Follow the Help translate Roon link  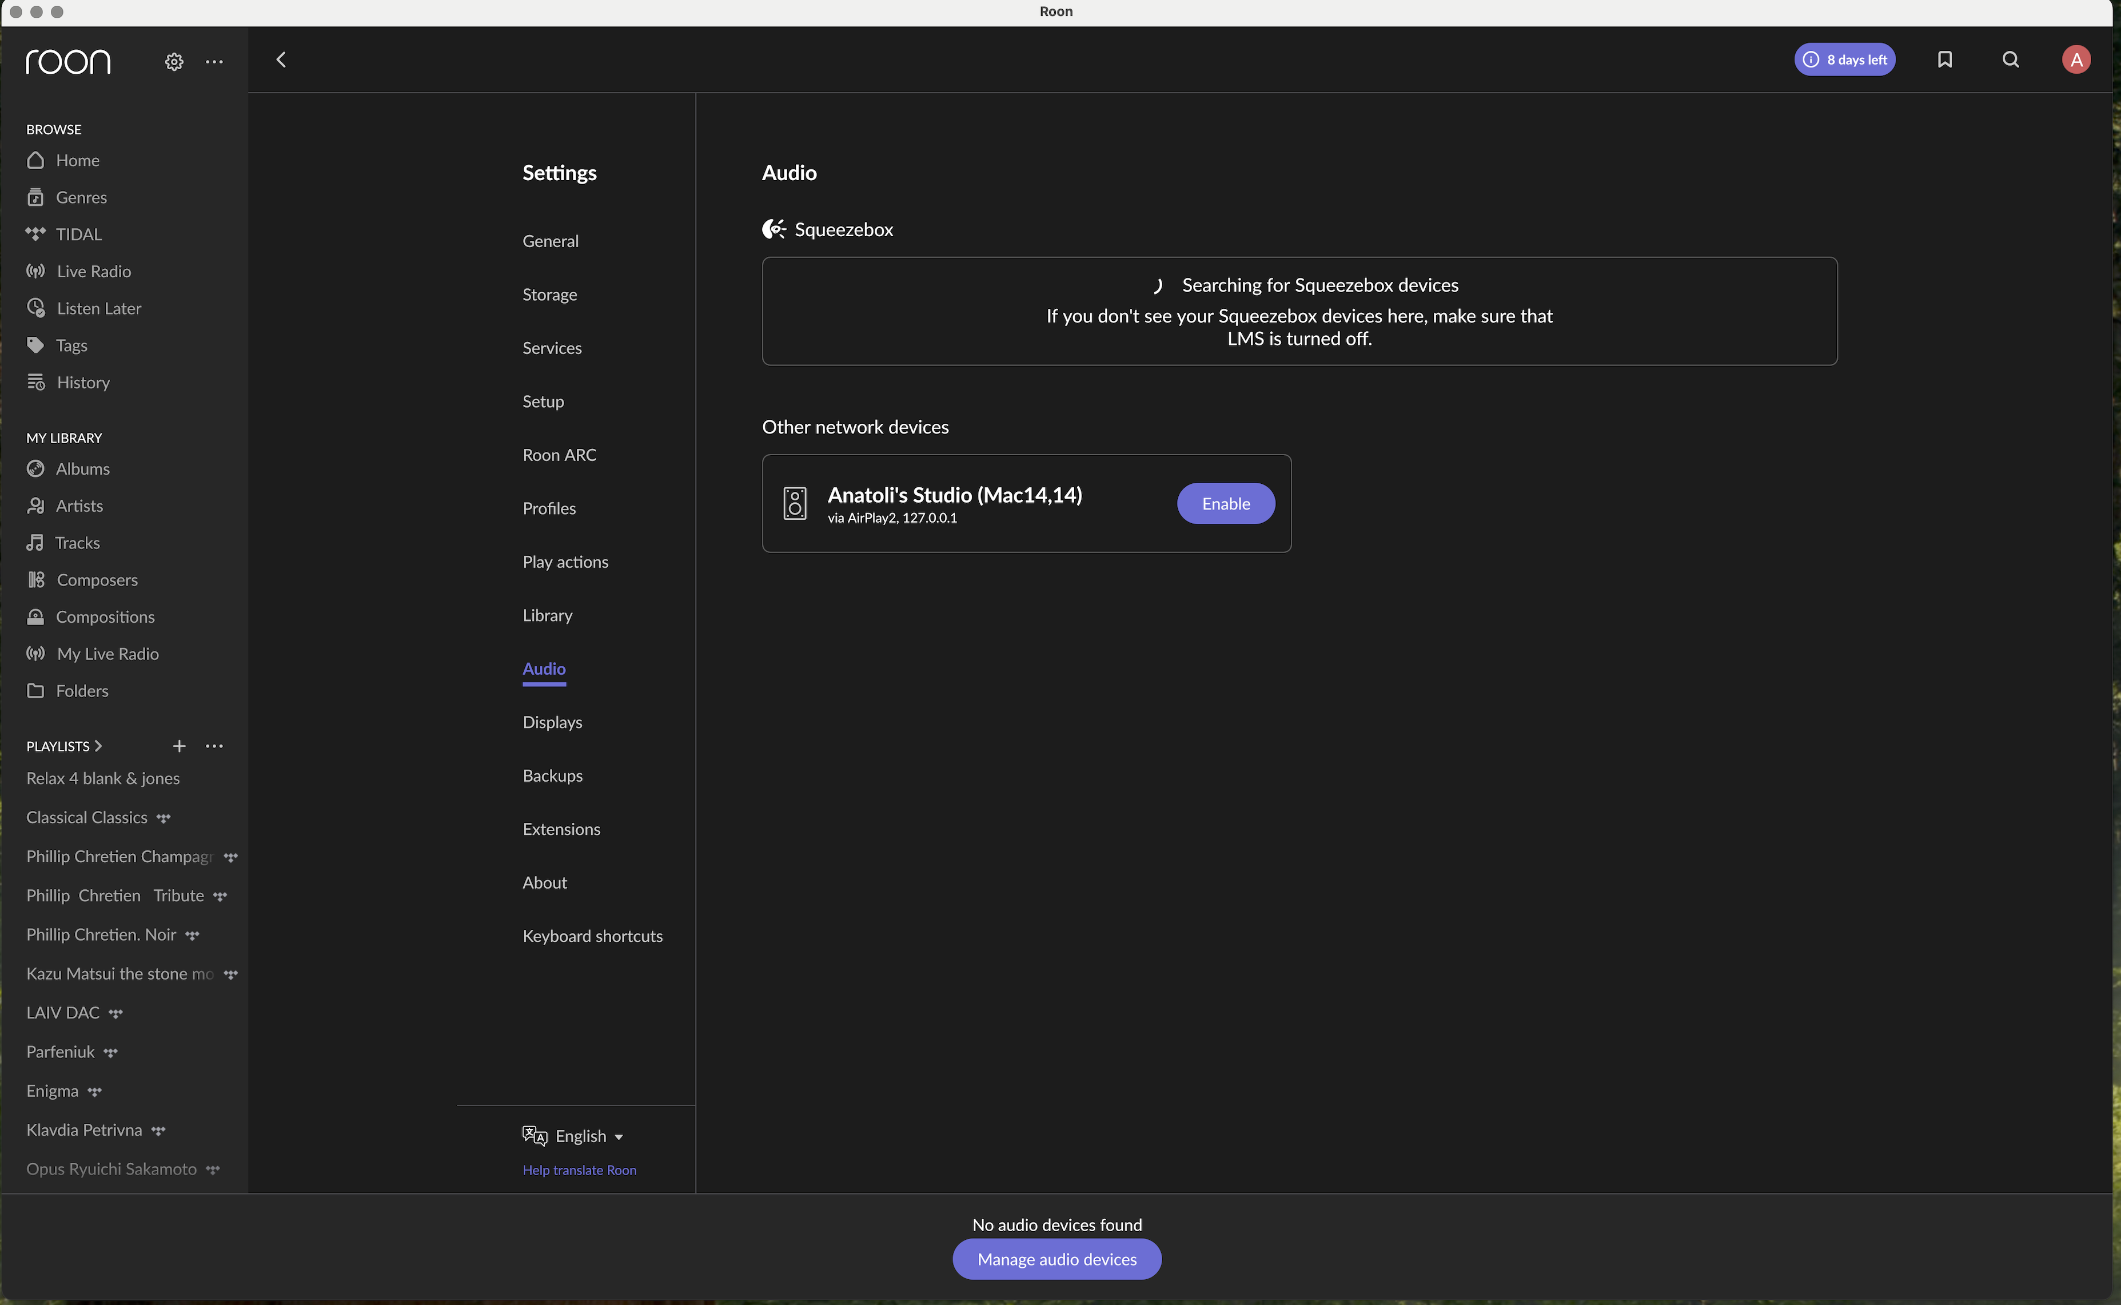579,1169
